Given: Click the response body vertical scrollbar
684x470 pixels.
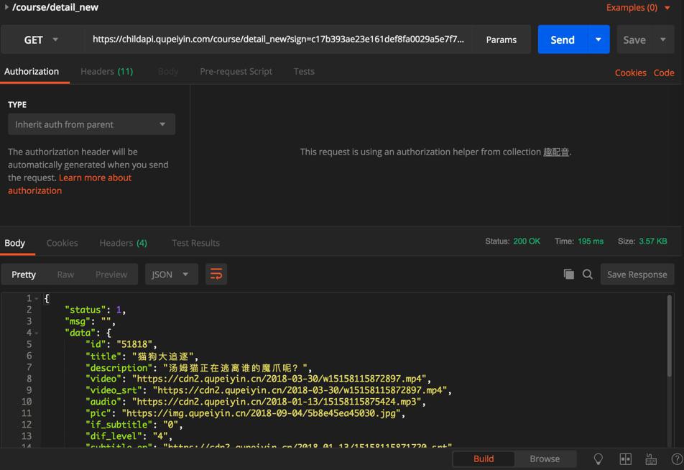Looking at the screenshot, I should (669, 336).
